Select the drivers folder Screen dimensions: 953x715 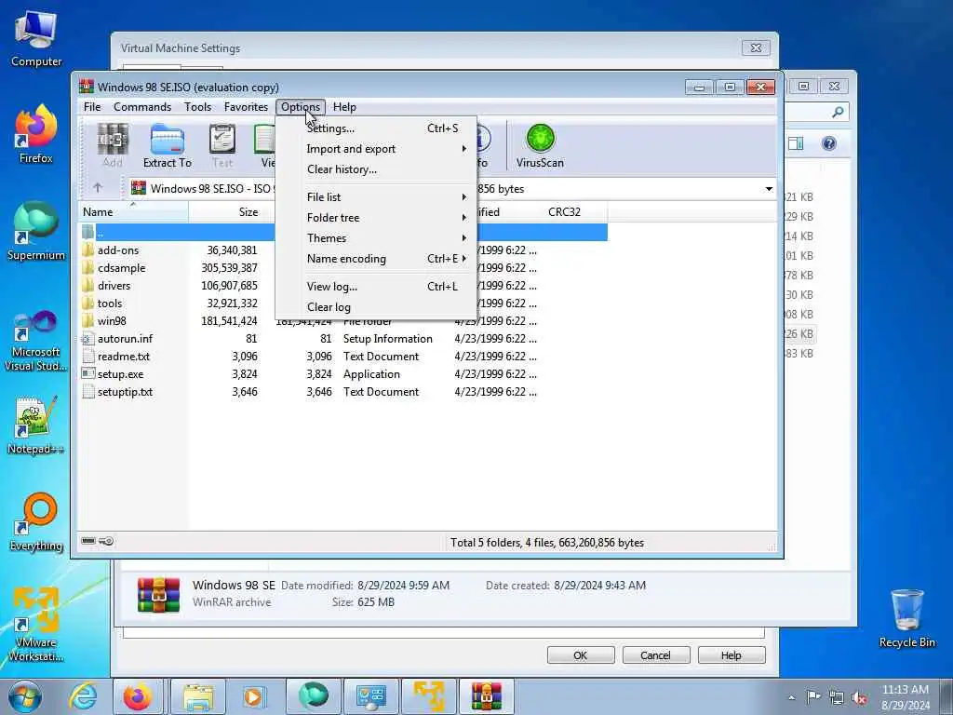pos(114,285)
